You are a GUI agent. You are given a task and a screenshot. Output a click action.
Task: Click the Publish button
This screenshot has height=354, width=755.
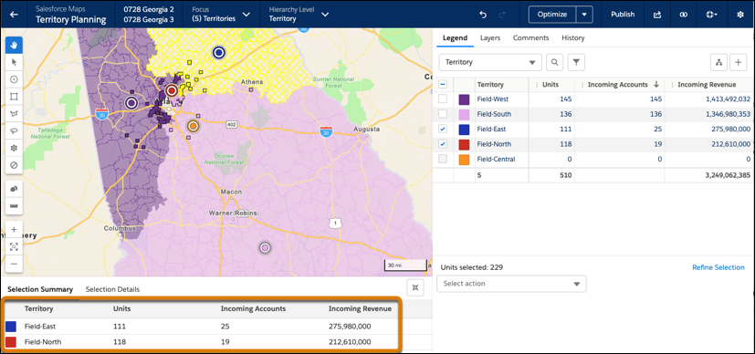(623, 15)
